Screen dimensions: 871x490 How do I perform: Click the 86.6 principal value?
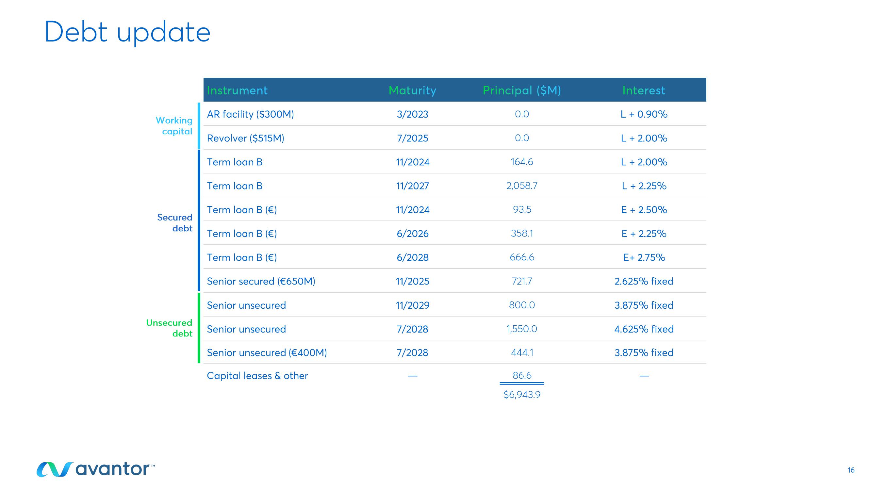pos(522,375)
